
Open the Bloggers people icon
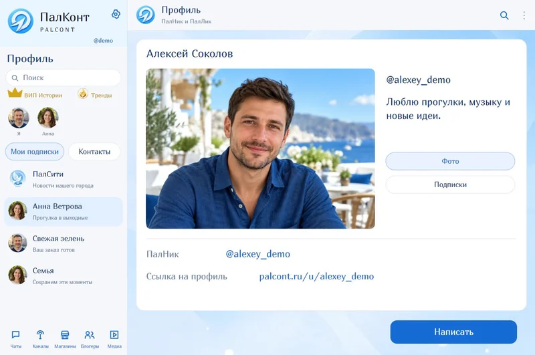pos(90,335)
